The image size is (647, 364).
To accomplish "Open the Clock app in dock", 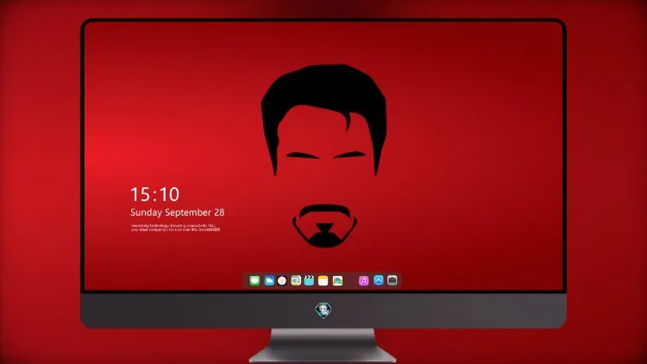I will pyautogui.click(x=282, y=280).
